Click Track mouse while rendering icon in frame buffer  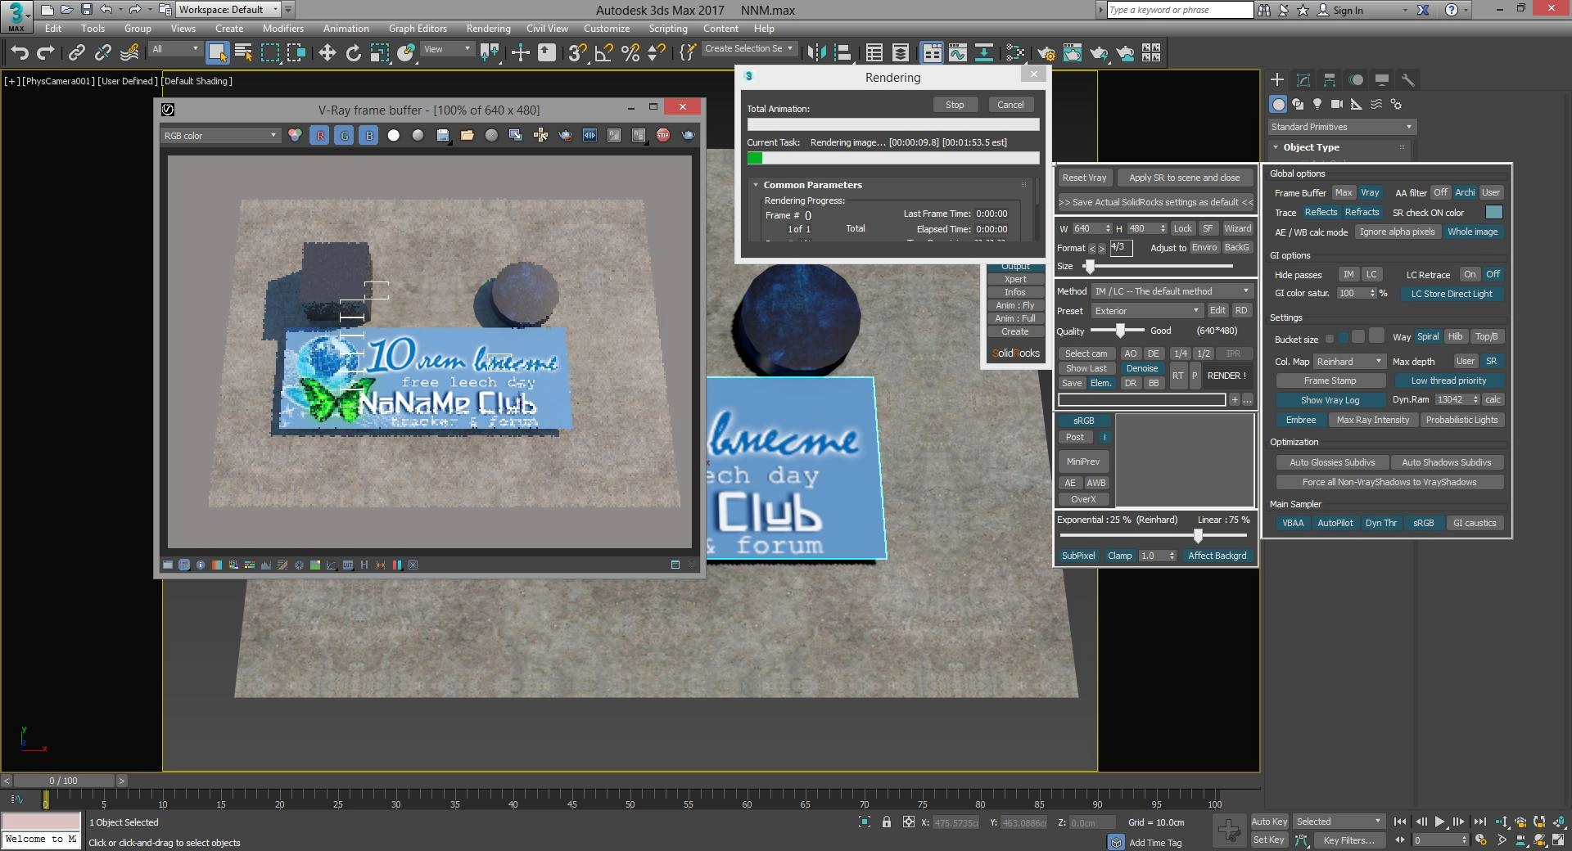540,135
